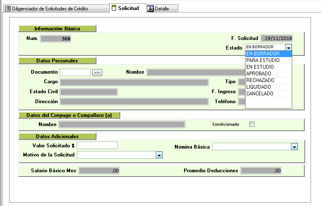Focus the Valor Solicitado input field
321x206 pixels.
97,145
